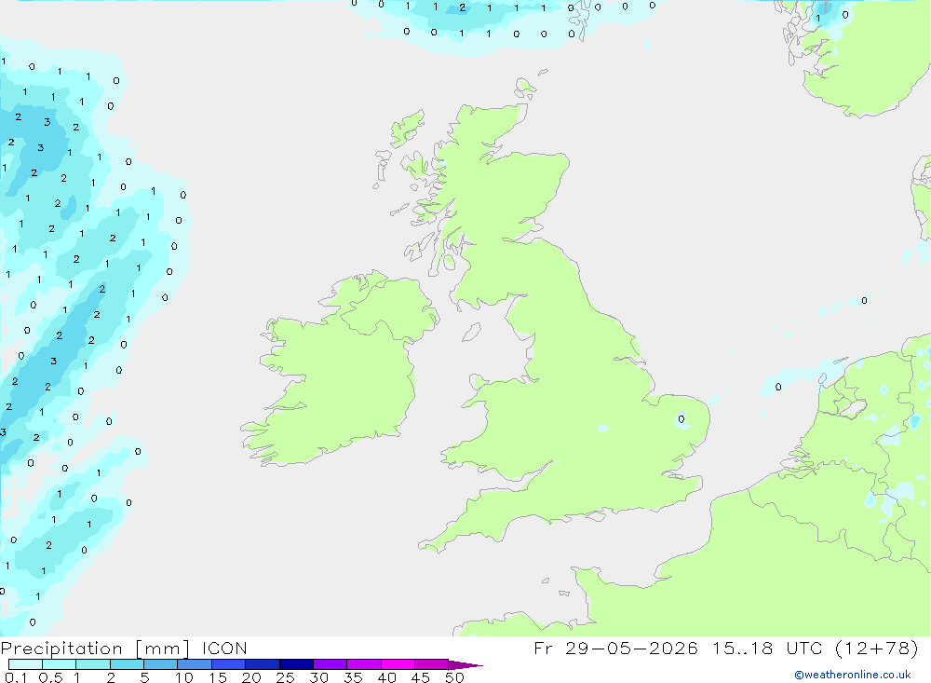Click the legend swatch between 15 and 20
This screenshot has width=931, height=683.
tap(228, 664)
